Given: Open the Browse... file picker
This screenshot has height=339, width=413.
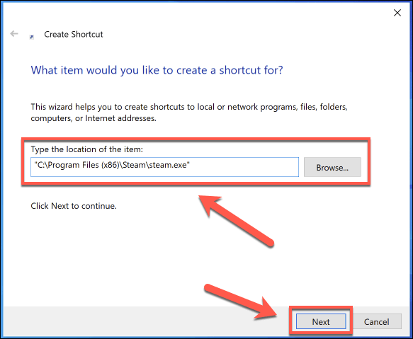Looking at the screenshot, I should (332, 167).
